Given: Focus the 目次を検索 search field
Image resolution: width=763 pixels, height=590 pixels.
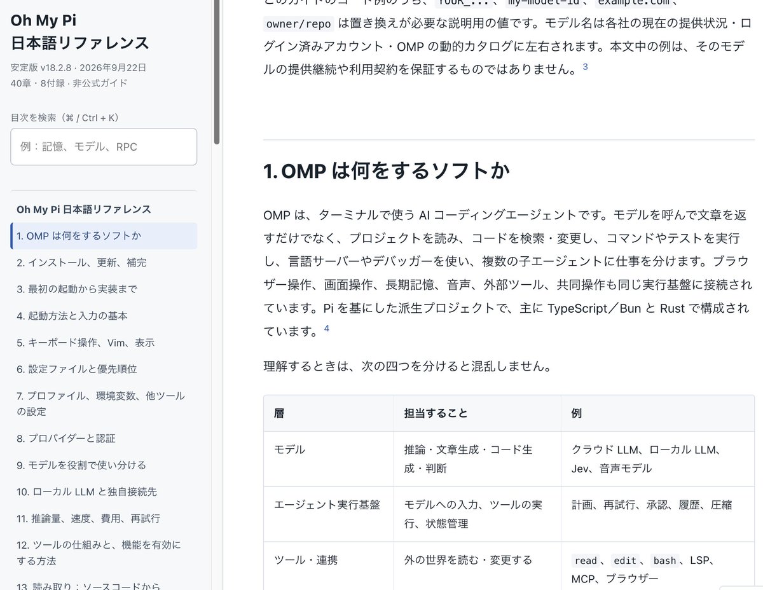Looking at the screenshot, I should 104,147.
